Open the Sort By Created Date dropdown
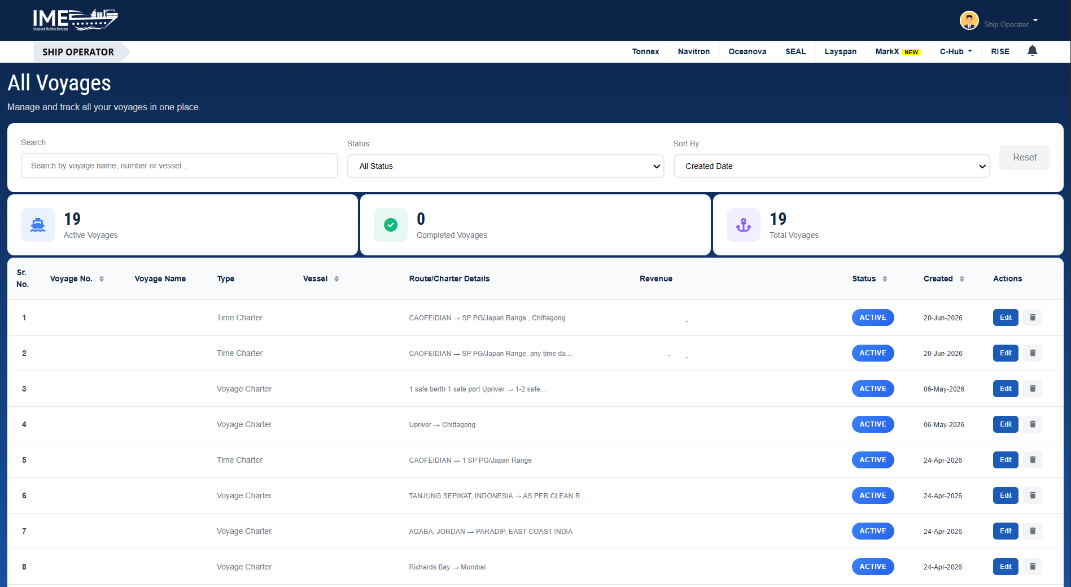Viewport: 1071px width, 587px height. pyautogui.click(x=832, y=166)
